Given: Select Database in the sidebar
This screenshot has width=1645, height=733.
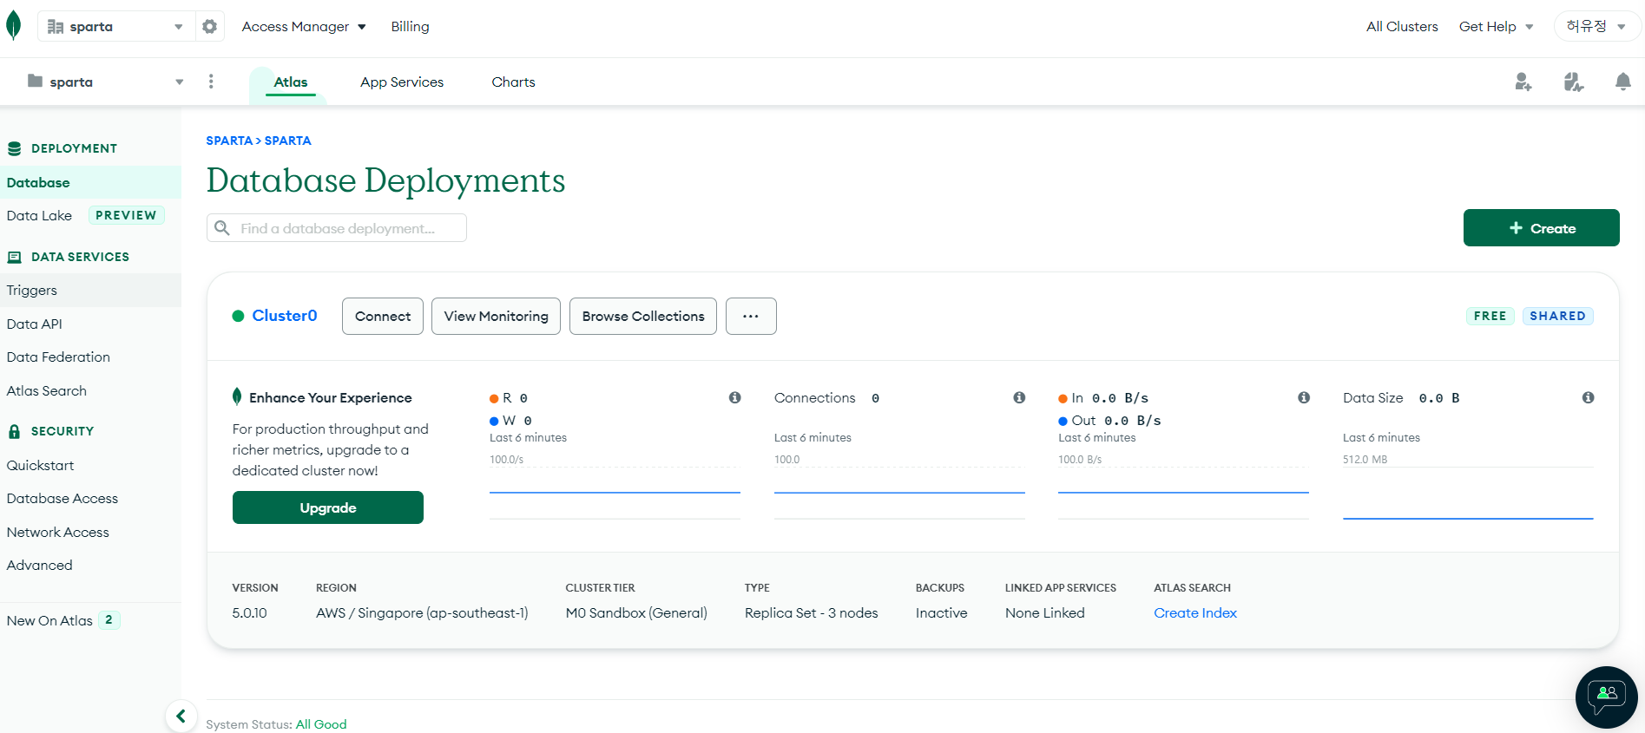Looking at the screenshot, I should tap(90, 182).
